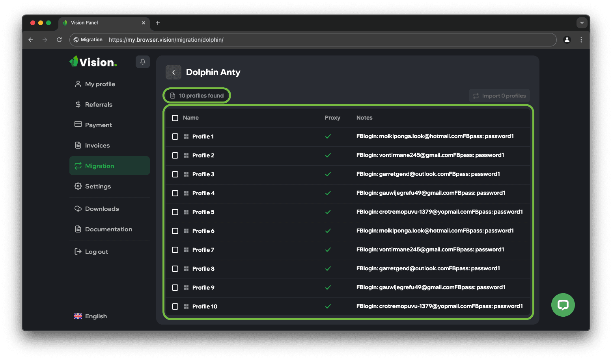Navigate to Downloads in the sidebar

[102, 209]
